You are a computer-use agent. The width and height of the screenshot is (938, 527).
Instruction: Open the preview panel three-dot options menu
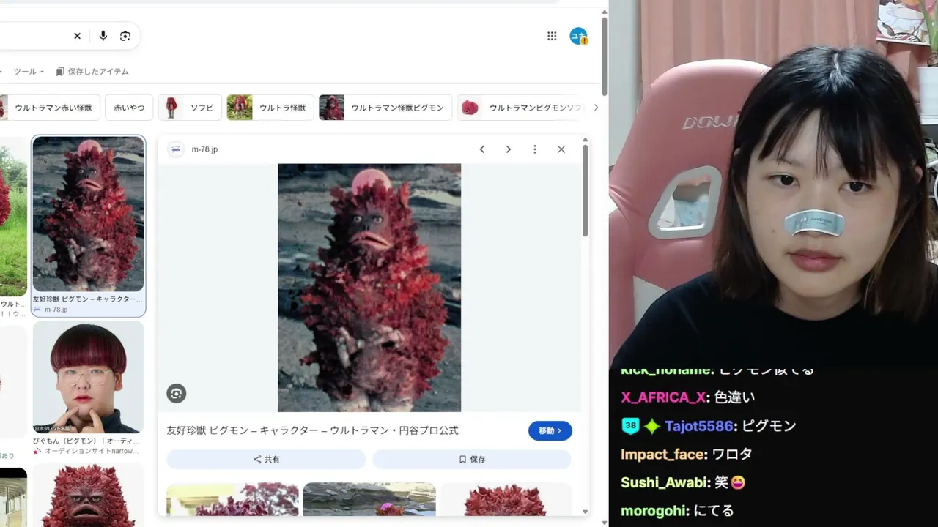tap(535, 149)
